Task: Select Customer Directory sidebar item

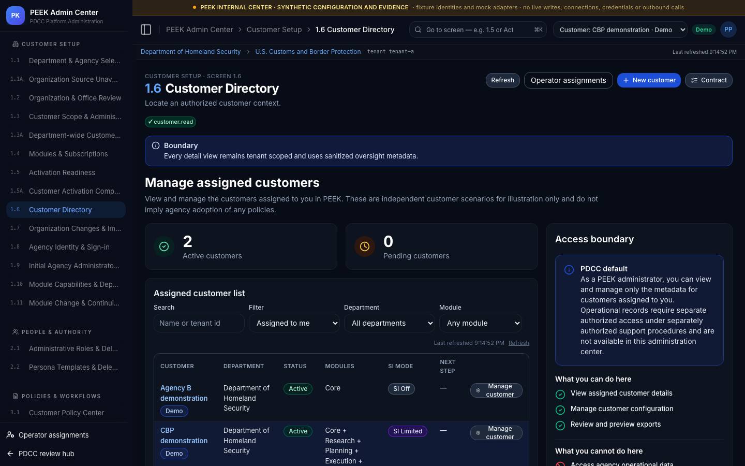Action: pyautogui.click(x=66, y=210)
